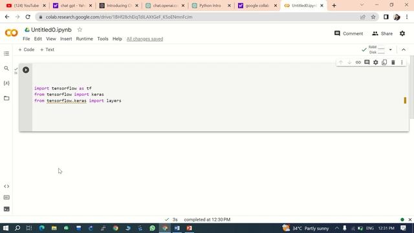Add a new Text cell
The height and width of the screenshot is (233, 414).
[x=47, y=50]
